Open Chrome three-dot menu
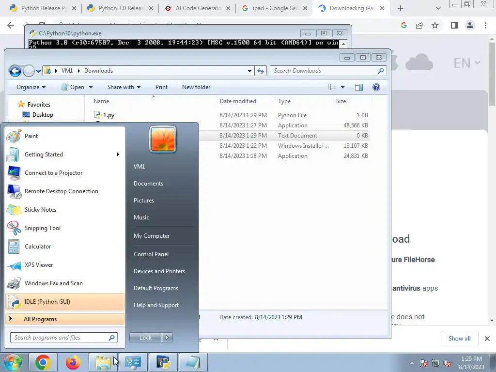This screenshot has height=372, width=496. pyautogui.click(x=485, y=25)
